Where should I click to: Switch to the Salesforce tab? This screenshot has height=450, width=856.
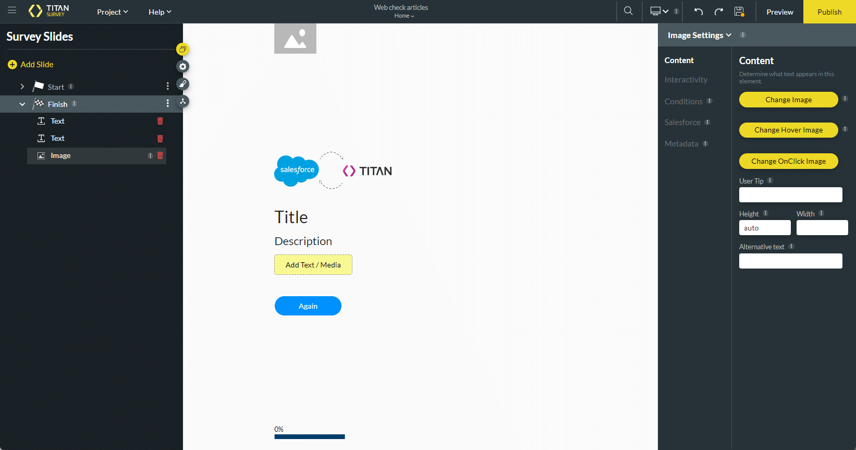682,122
